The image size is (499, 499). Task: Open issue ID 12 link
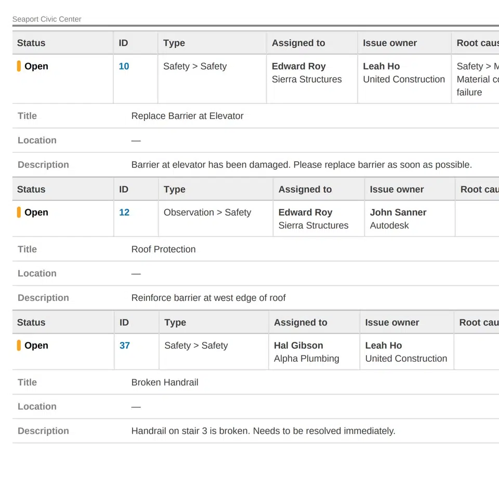124,213
